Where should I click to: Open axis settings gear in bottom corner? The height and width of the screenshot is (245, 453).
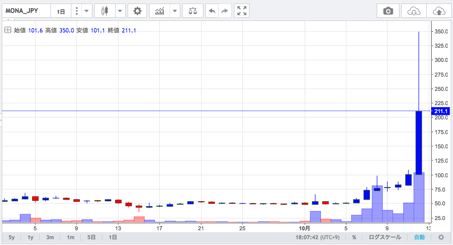click(x=441, y=237)
